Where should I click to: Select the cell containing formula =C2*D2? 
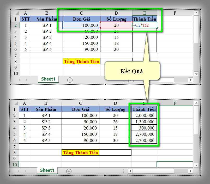[x=144, y=25]
